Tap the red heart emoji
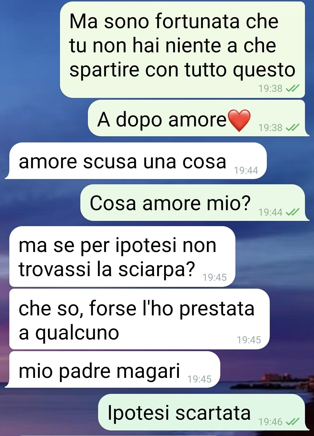 (239, 121)
